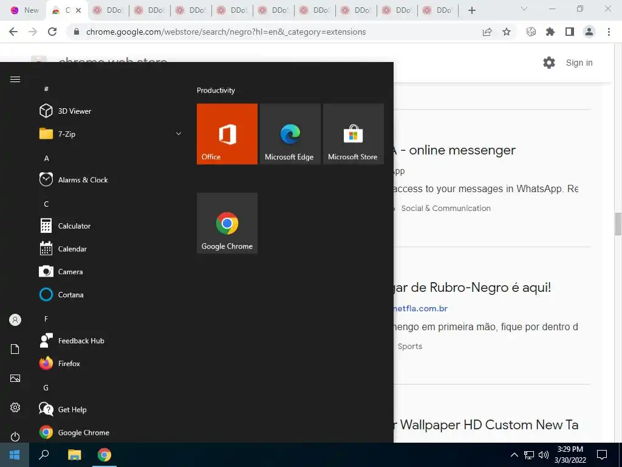This screenshot has height=467, width=622.
Task: Click the Windows Start button
Action: pyautogui.click(x=15, y=455)
